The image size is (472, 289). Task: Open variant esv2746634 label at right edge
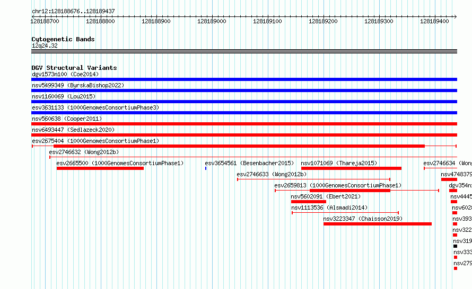point(448,163)
